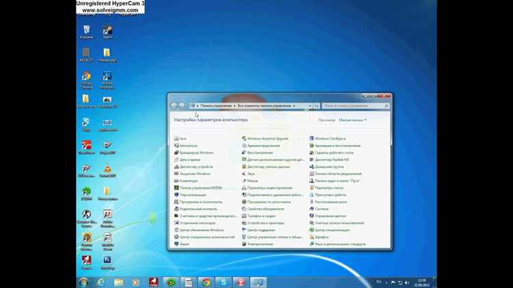Launch Google Chrome from the taskbar
This screenshot has height=288, width=513.
(x=206, y=282)
